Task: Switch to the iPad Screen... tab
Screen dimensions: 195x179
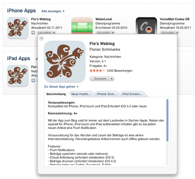Action: click(x=133, y=94)
